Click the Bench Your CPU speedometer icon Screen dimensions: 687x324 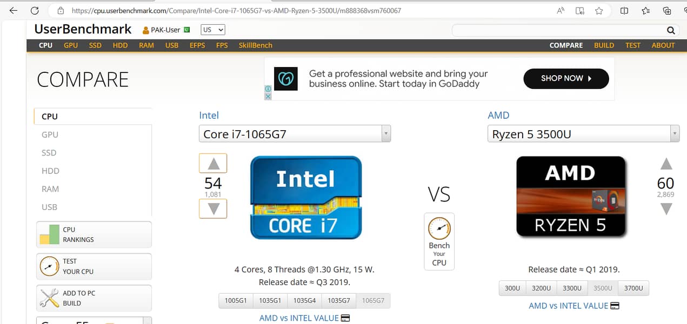pyautogui.click(x=439, y=229)
